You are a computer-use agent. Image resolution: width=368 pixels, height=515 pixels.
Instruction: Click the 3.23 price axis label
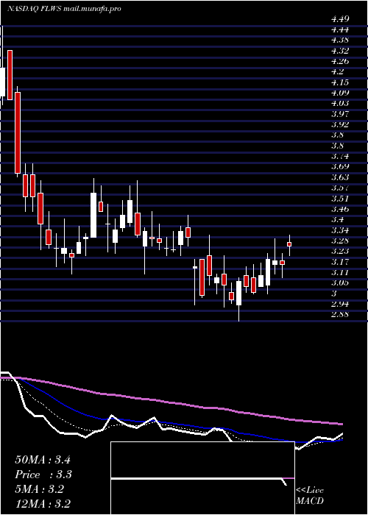(x=340, y=252)
